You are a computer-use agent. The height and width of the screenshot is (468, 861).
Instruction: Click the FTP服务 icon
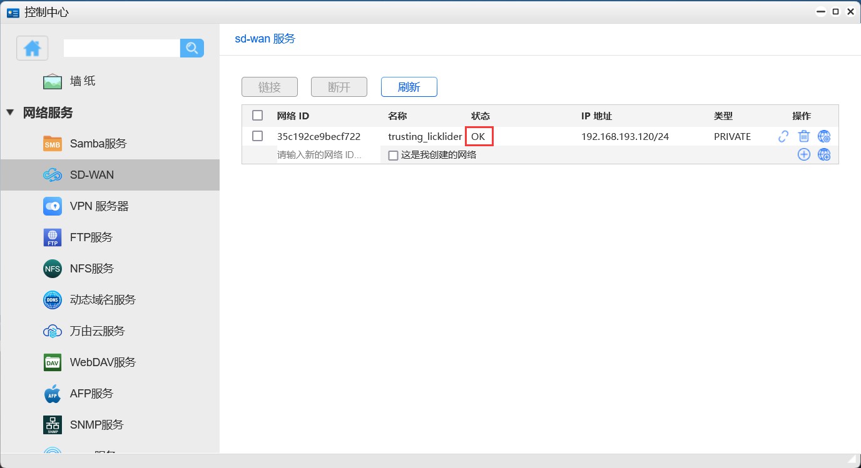[x=52, y=237]
